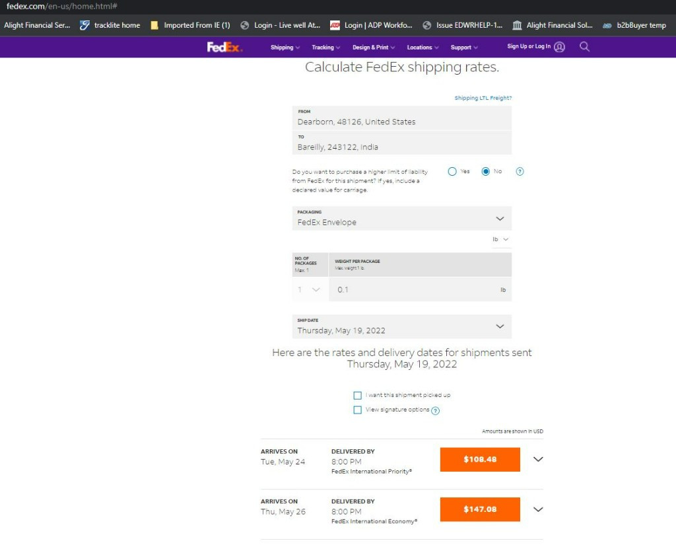Open the Ship Date dropdown
Image resolution: width=676 pixels, height=545 pixels.
(x=401, y=326)
